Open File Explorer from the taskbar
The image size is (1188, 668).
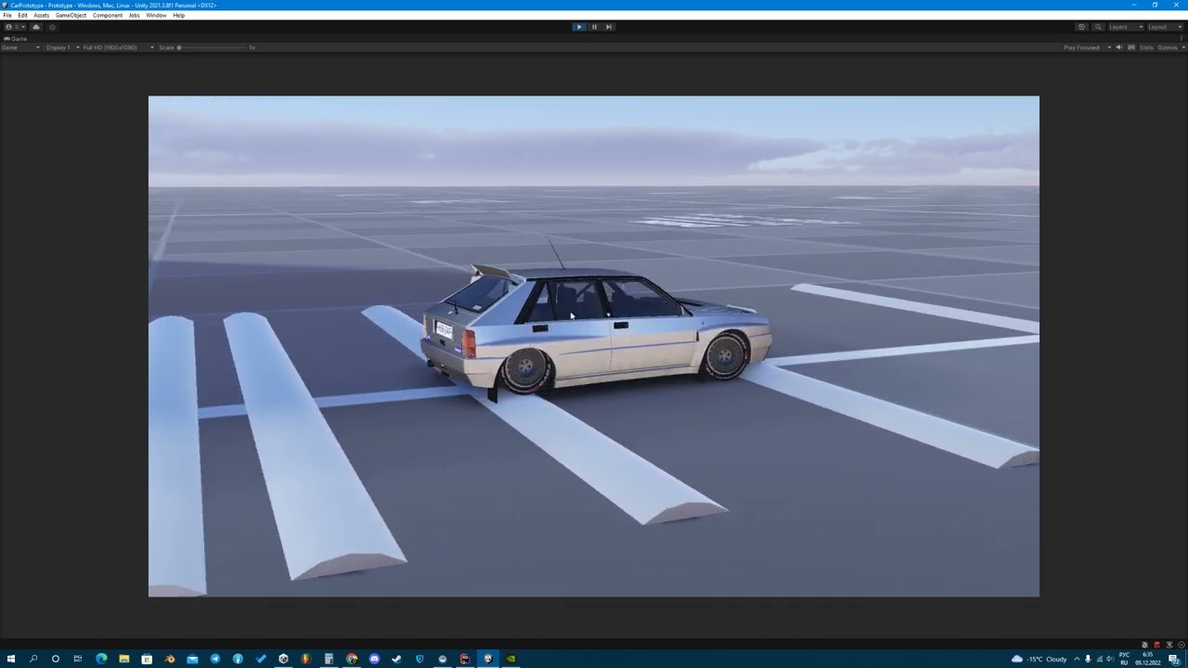click(123, 659)
